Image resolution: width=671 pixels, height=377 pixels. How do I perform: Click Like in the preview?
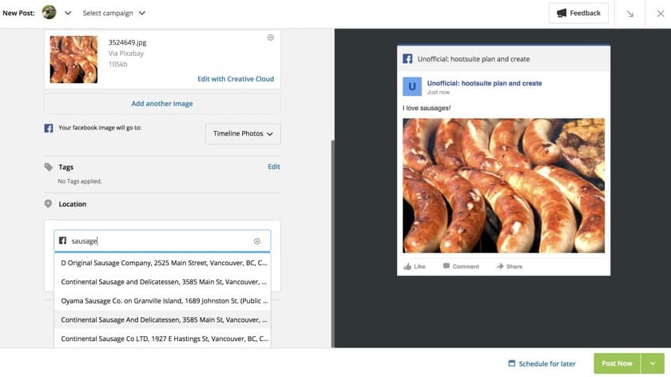tap(415, 266)
